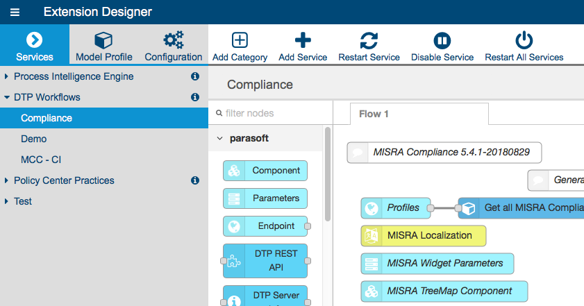Image resolution: width=584 pixels, height=306 pixels.
Task: Click the Extension Designer title
Action: [98, 12]
